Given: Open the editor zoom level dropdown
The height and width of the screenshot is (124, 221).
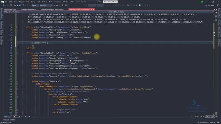Looking at the screenshot, I should point(7,117).
